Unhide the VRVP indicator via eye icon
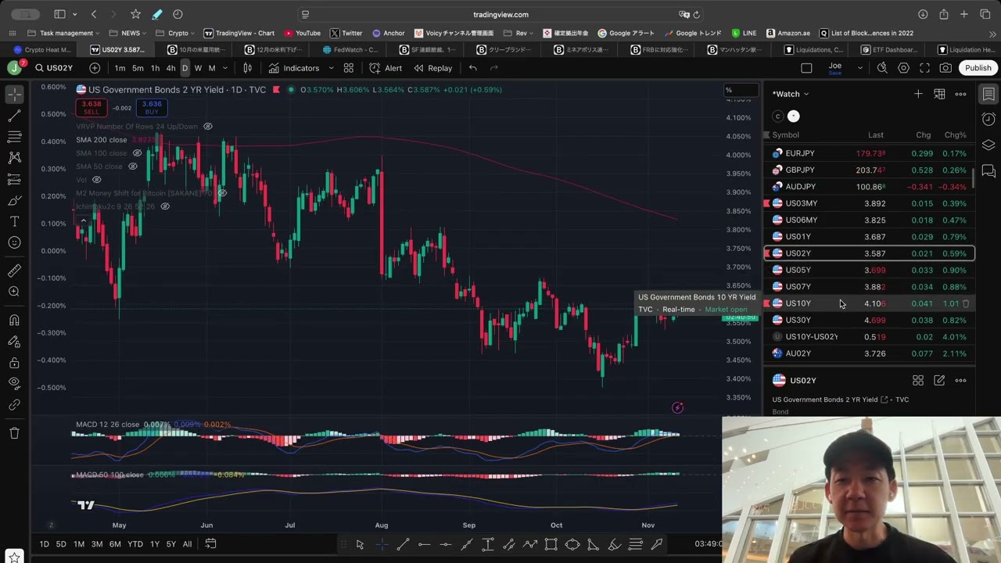1001x563 pixels. [x=207, y=127]
